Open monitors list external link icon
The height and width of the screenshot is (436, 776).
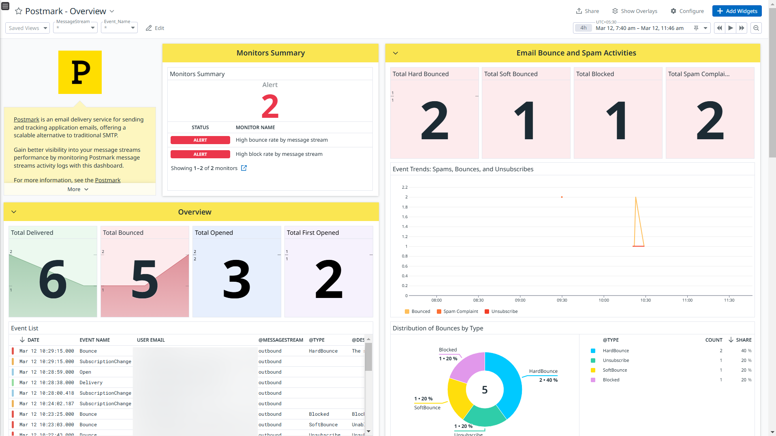[244, 168]
